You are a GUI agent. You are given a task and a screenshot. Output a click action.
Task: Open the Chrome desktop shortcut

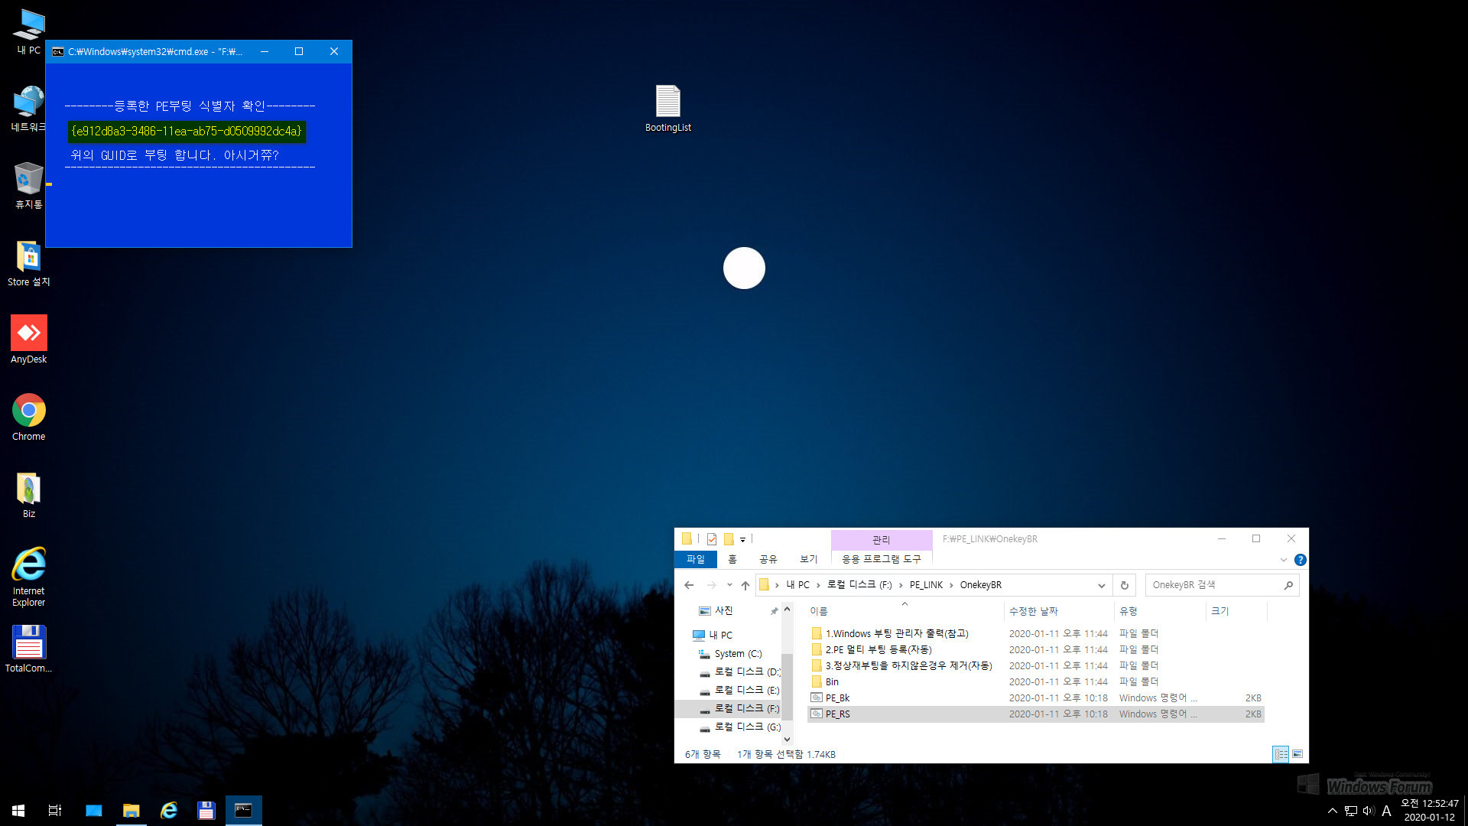click(28, 418)
